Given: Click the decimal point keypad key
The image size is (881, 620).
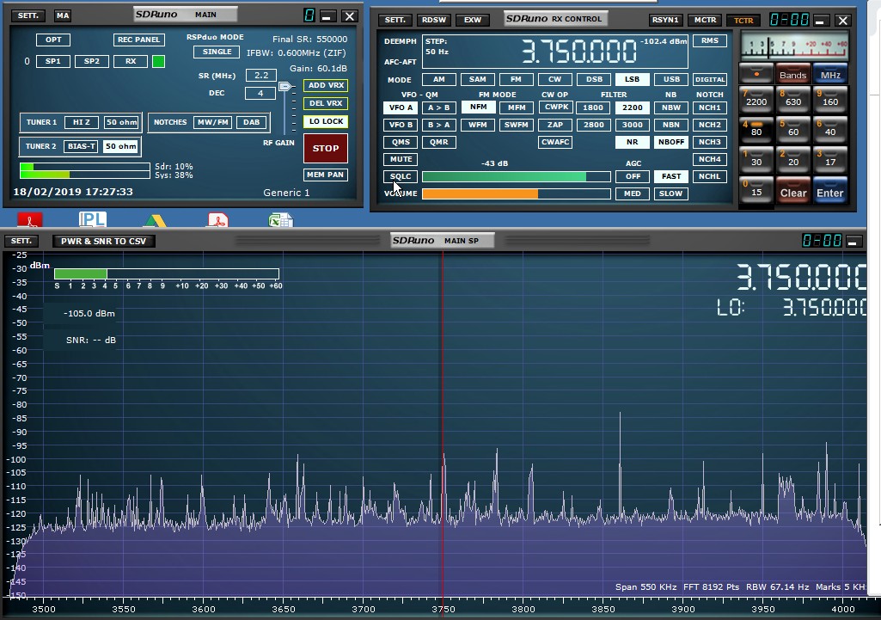Looking at the screenshot, I should [x=756, y=74].
